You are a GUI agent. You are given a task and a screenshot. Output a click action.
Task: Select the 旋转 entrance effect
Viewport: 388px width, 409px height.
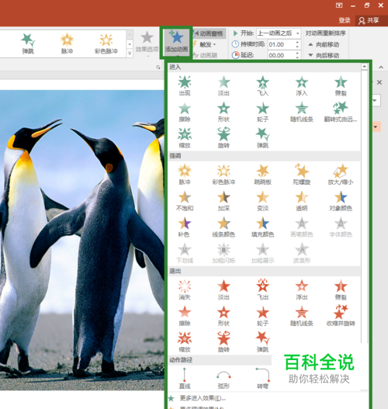coord(223,138)
